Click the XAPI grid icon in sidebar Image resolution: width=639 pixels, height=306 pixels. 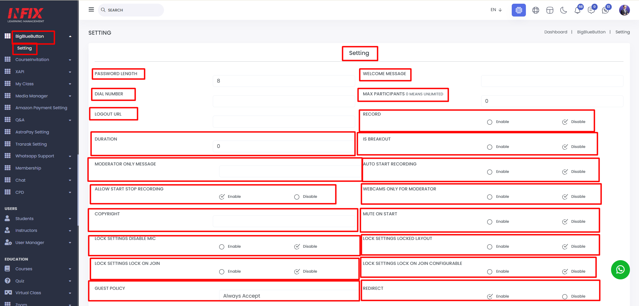[x=7, y=71]
